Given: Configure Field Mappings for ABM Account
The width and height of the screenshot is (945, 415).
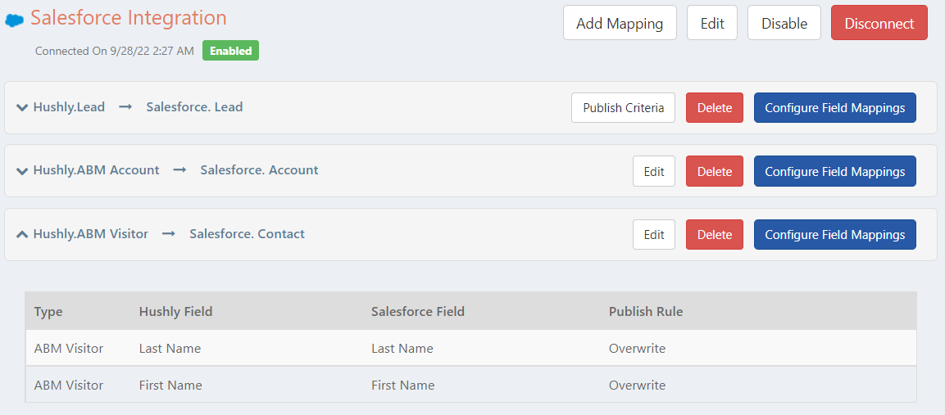Looking at the screenshot, I should coord(834,171).
